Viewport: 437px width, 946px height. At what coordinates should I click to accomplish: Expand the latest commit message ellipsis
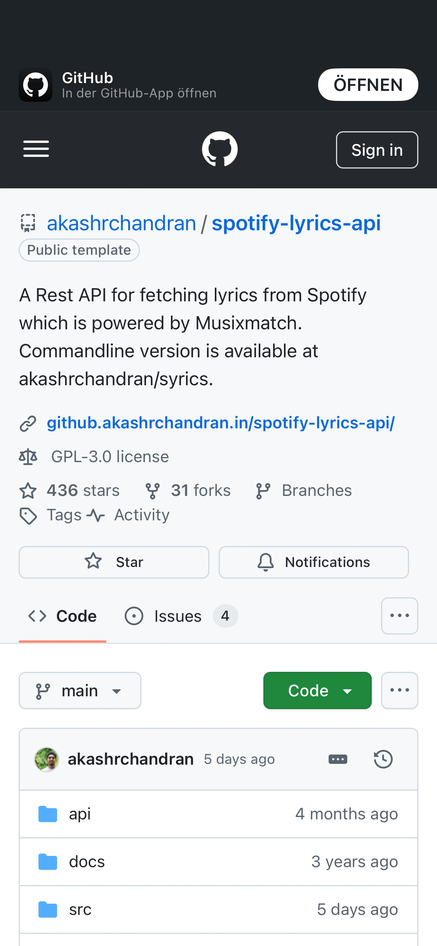coord(338,759)
